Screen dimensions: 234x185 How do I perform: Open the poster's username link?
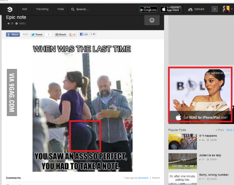tap(143, 178)
